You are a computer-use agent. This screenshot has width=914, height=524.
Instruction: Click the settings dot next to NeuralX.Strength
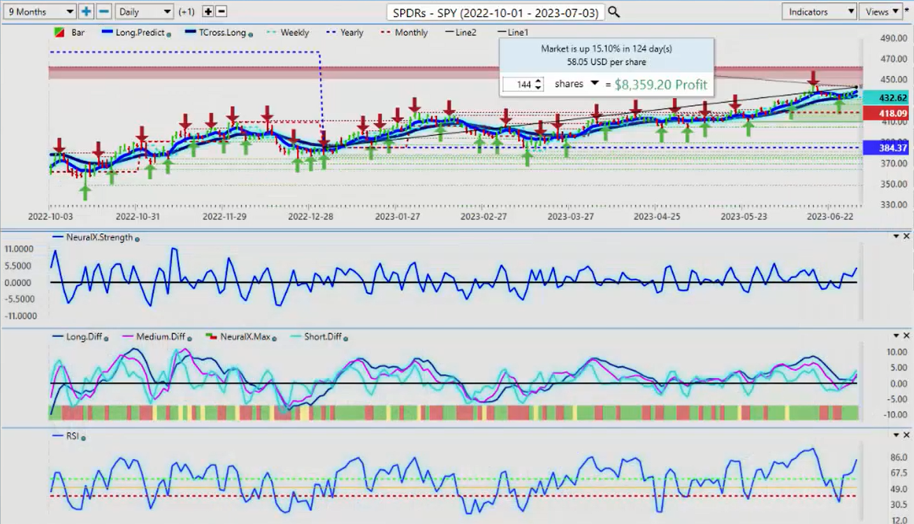tap(138, 238)
